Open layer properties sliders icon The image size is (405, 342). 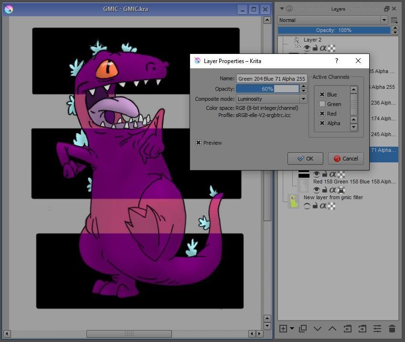(x=377, y=329)
